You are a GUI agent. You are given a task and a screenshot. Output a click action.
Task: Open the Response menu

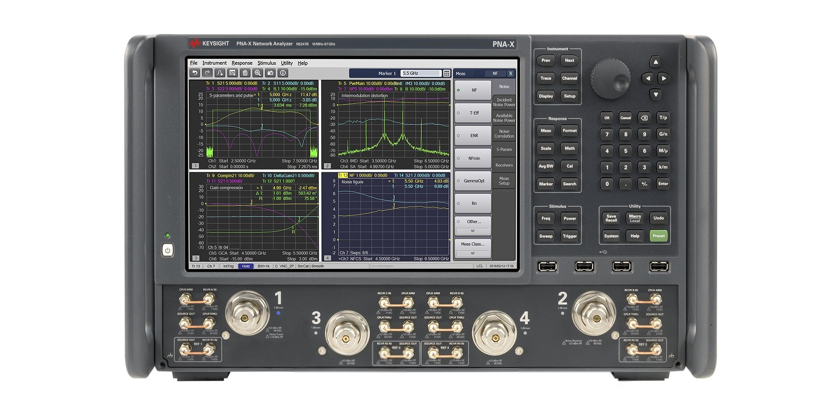242,63
